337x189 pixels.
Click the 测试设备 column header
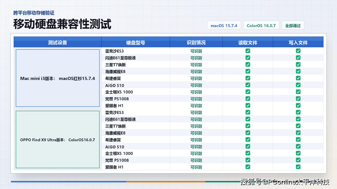coord(57,42)
